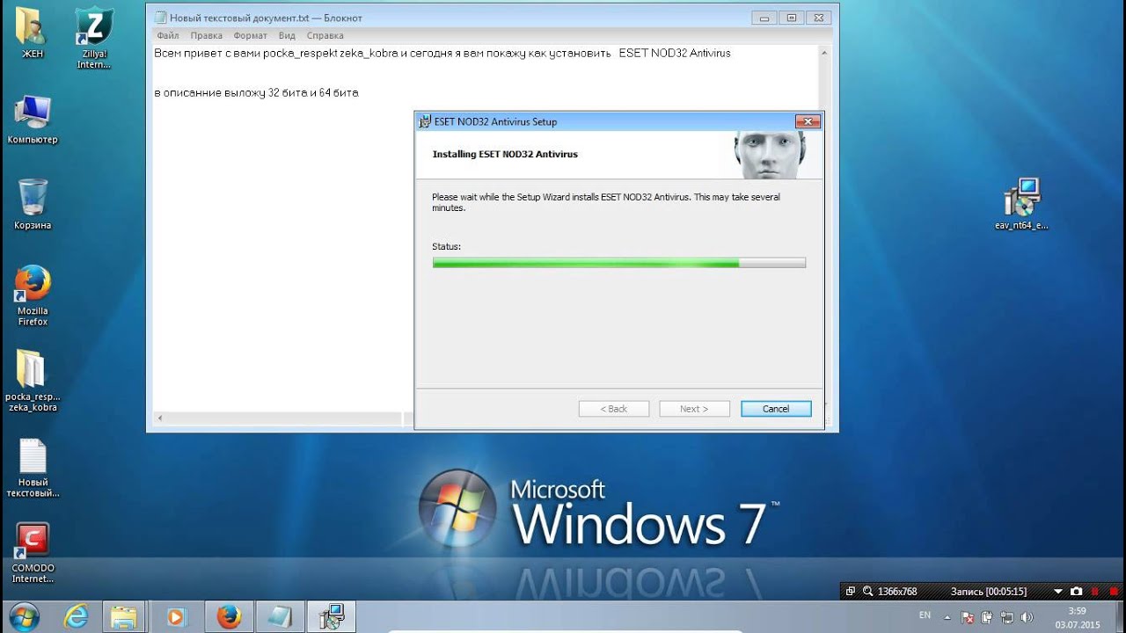Click the 'Status:' label in Setup
1126x633 pixels.
(446, 247)
